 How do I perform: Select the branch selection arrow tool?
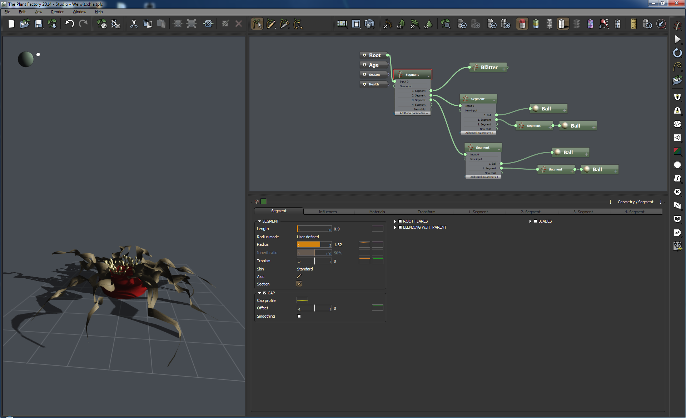[x=257, y=24]
